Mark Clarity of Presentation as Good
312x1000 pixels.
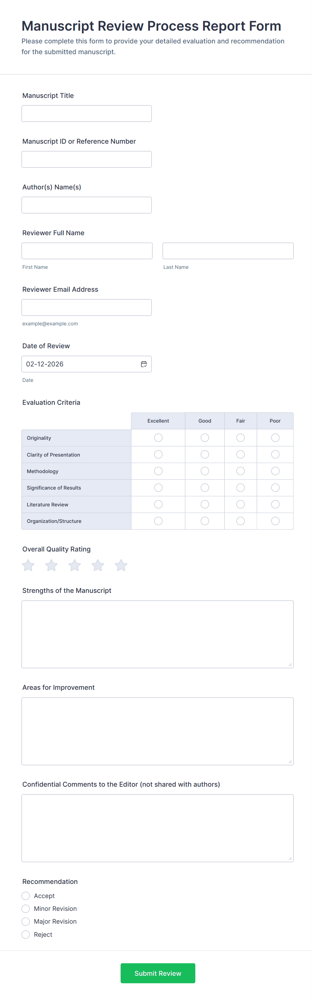point(205,454)
